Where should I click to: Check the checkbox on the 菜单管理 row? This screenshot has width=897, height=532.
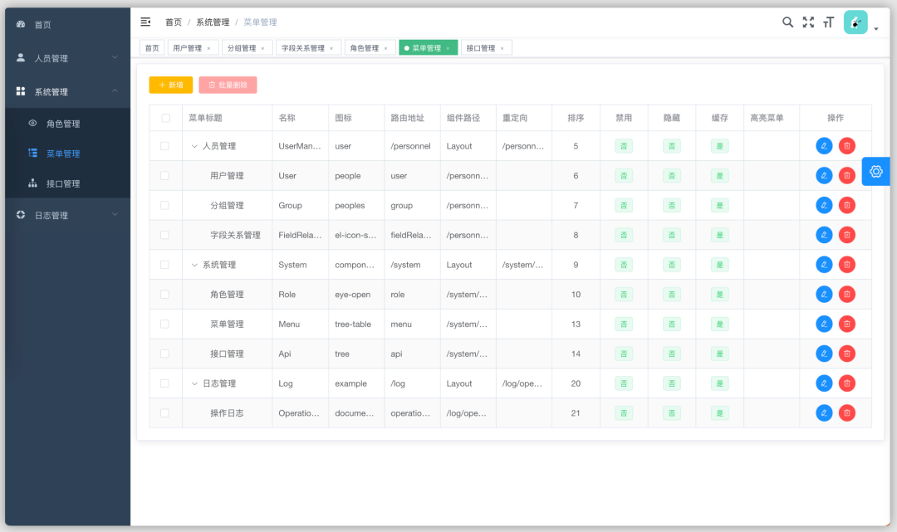click(164, 324)
